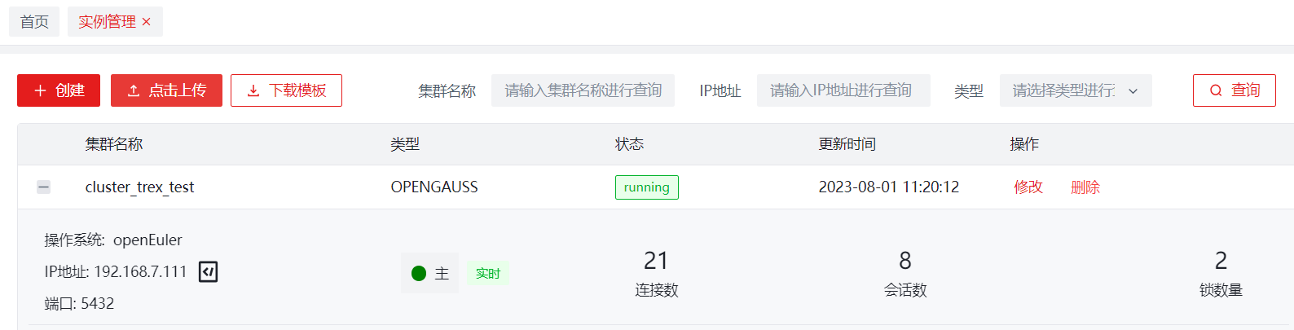This screenshot has width=1294, height=330.
Task: Click the 连接数 value 21
Action: coord(656,261)
